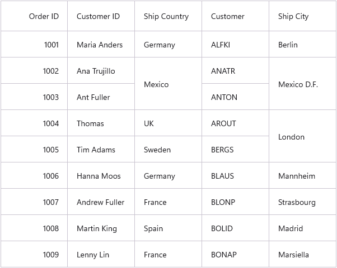Select the Marsiella city cell
The width and height of the screenshot is (337, 268).
tap(303, 254)
